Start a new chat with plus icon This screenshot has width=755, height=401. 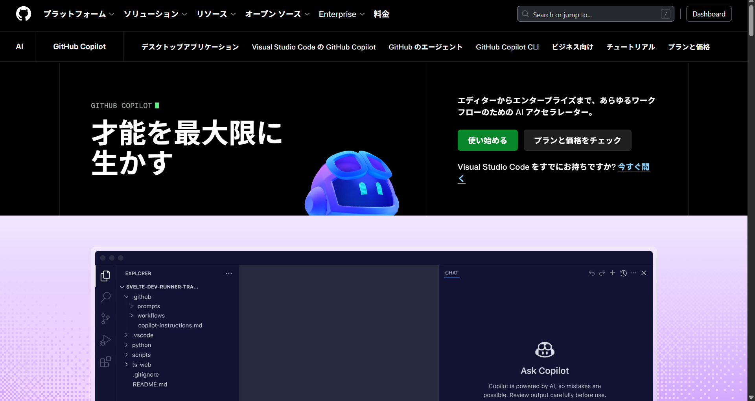pos(613,273)
